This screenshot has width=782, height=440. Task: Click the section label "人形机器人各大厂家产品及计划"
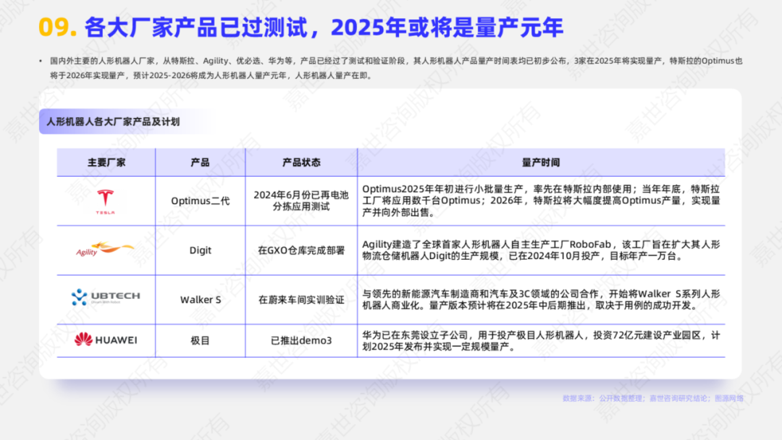113,122
